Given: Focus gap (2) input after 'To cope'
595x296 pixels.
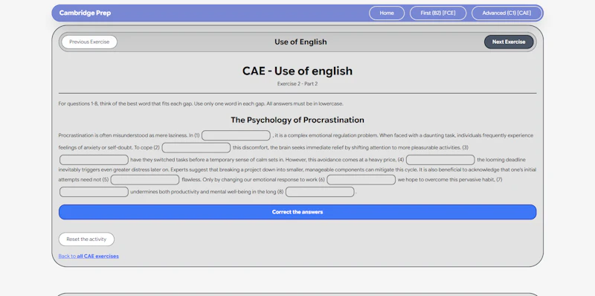Looking at the screenshot, I should 196,147.
